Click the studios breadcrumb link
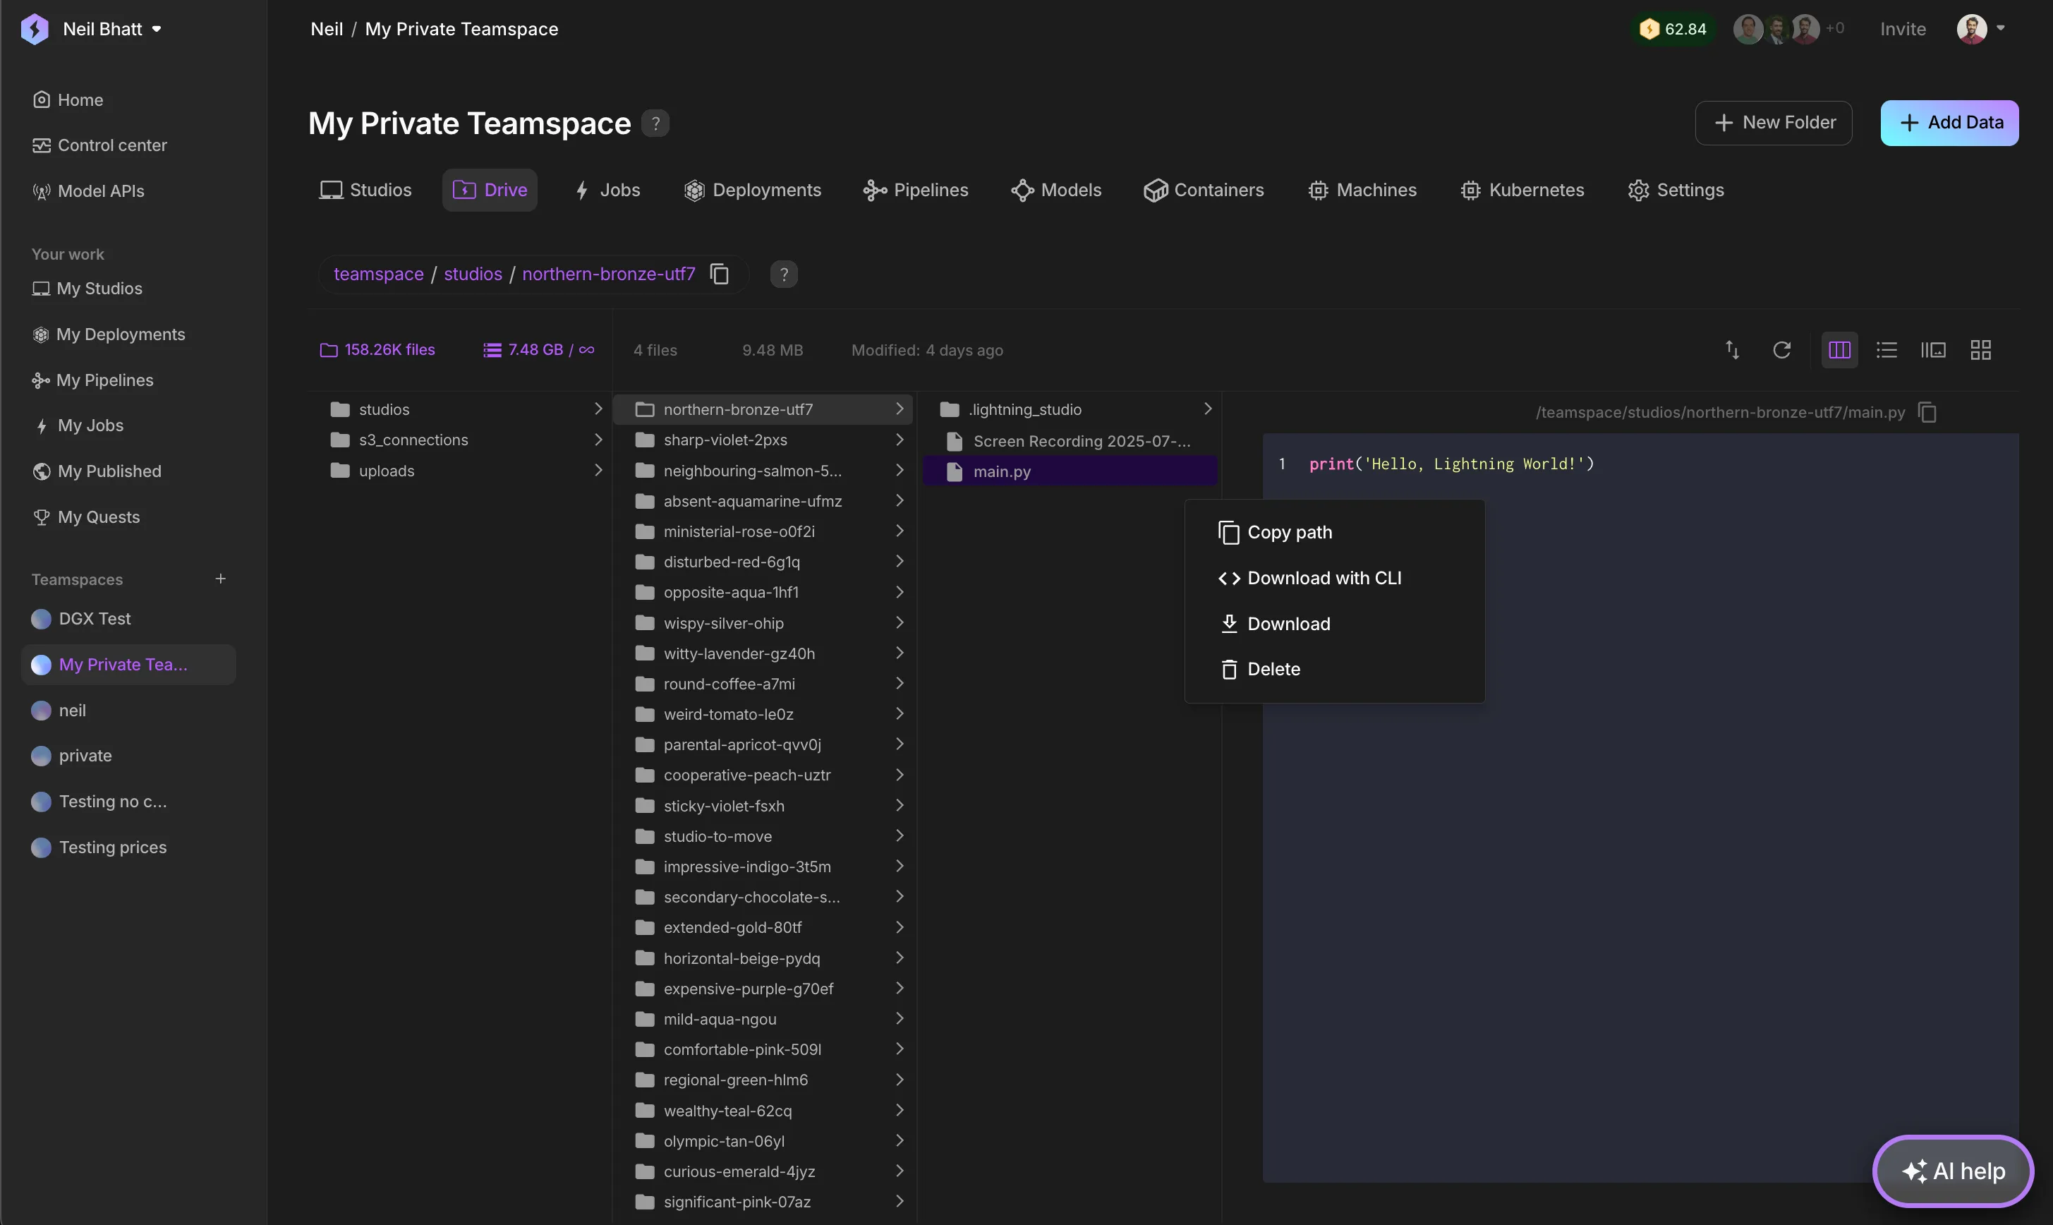2053x1225 pixels. click(x=473, y=274)
